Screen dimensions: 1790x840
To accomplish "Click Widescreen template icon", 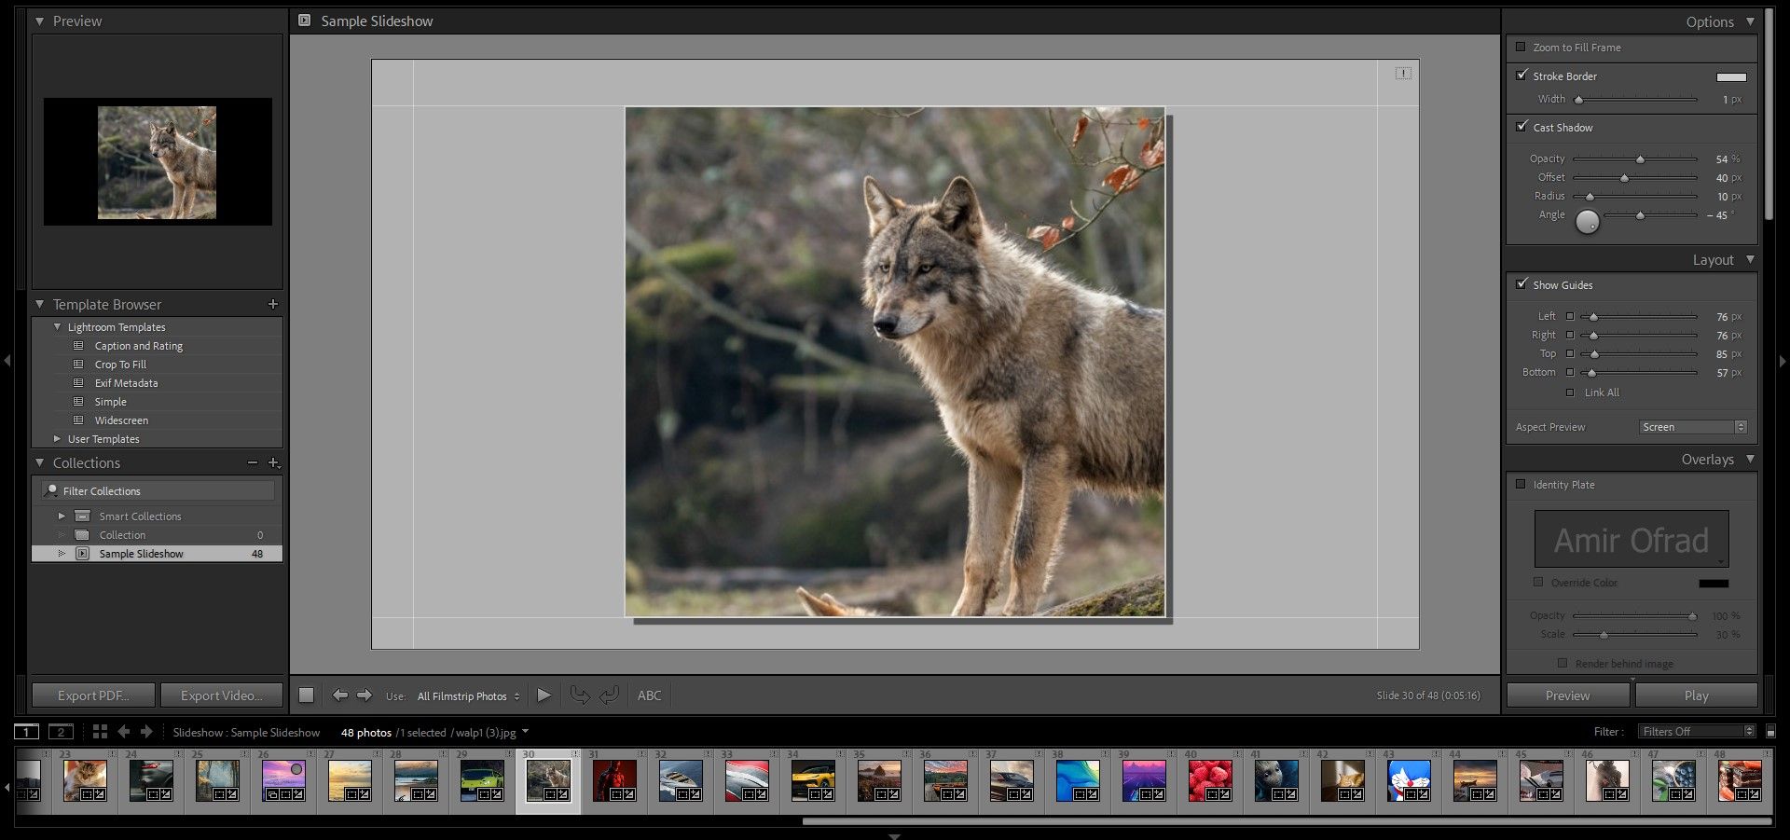I will pyautogui.click(x=79, y=420).
